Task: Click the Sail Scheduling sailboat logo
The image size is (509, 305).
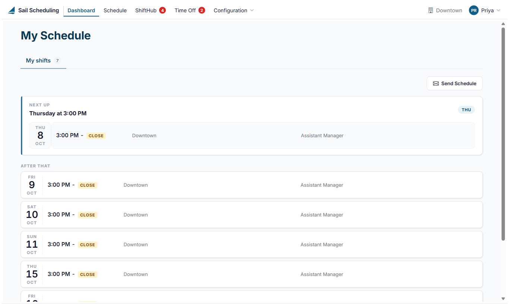Action: (x=12, y=10)
